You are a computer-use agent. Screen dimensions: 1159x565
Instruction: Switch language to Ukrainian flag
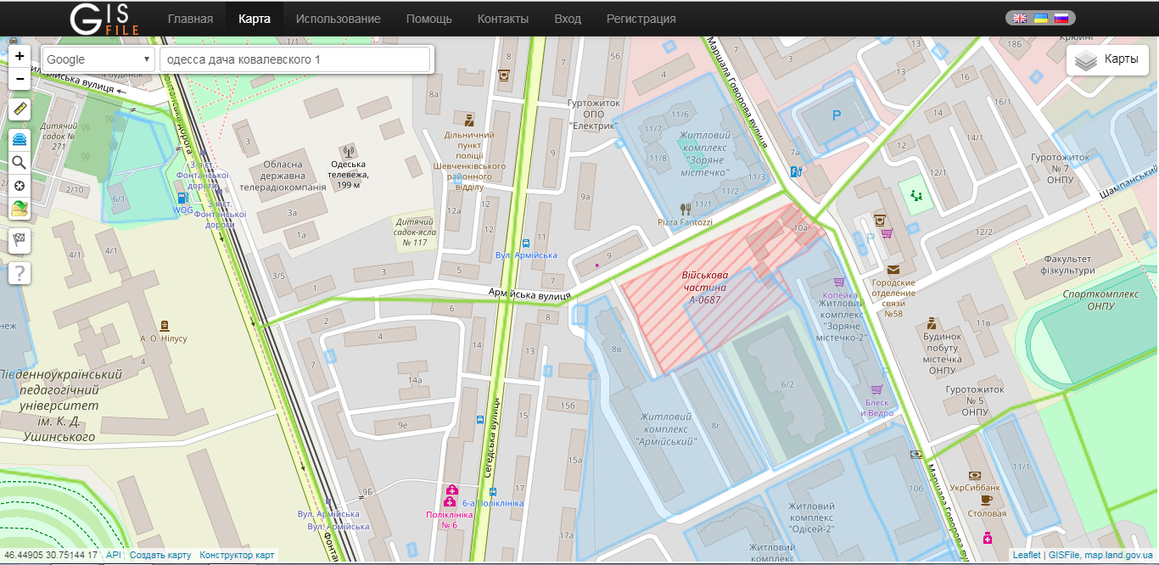point(1040,18)
